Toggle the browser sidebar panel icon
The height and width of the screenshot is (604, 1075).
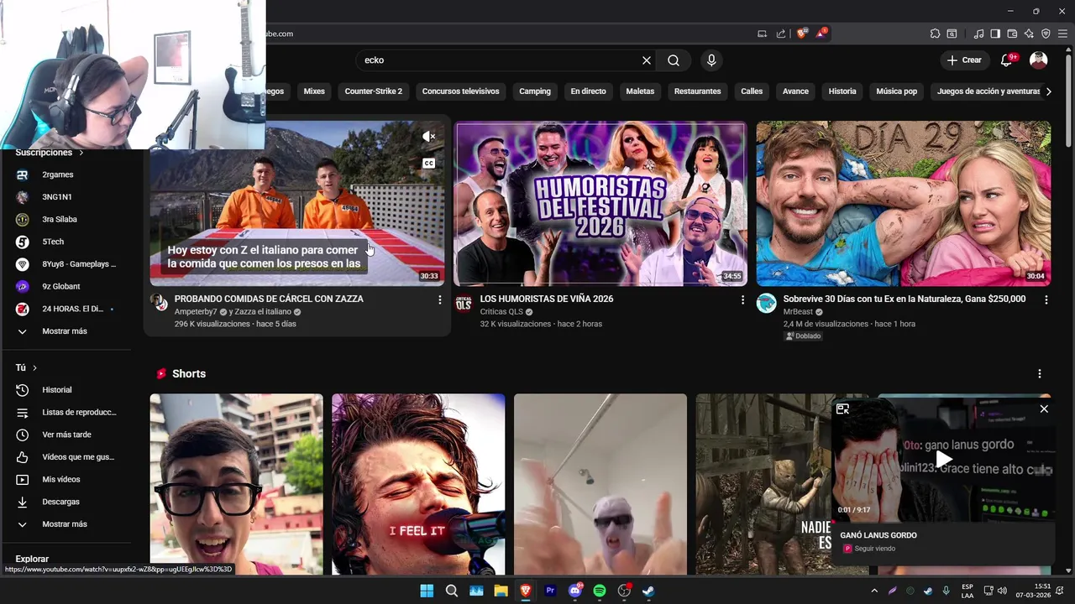click(995, 34)
